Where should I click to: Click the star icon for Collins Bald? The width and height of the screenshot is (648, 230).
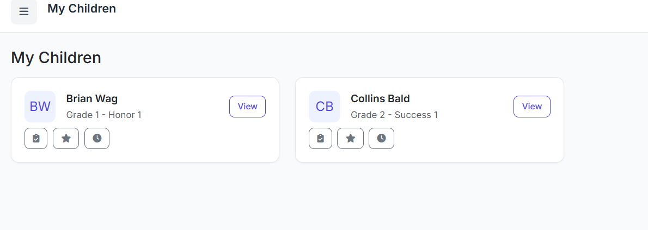[x=350, y=138]
